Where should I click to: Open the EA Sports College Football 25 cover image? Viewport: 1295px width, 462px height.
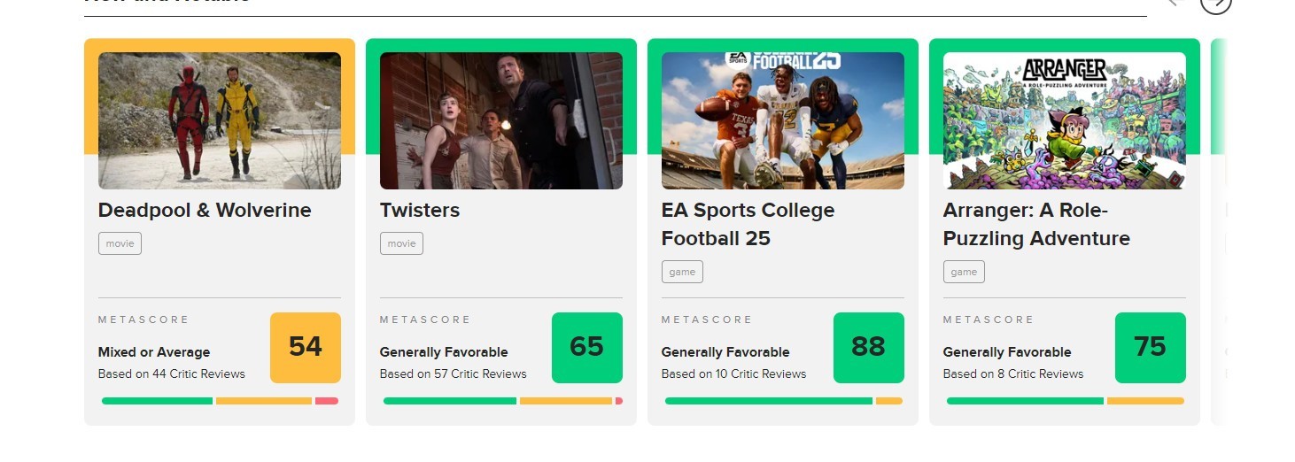coord(783,120)
